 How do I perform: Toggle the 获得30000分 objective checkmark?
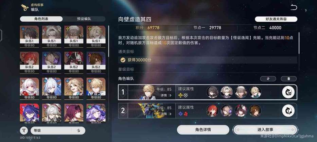[123, 60]
